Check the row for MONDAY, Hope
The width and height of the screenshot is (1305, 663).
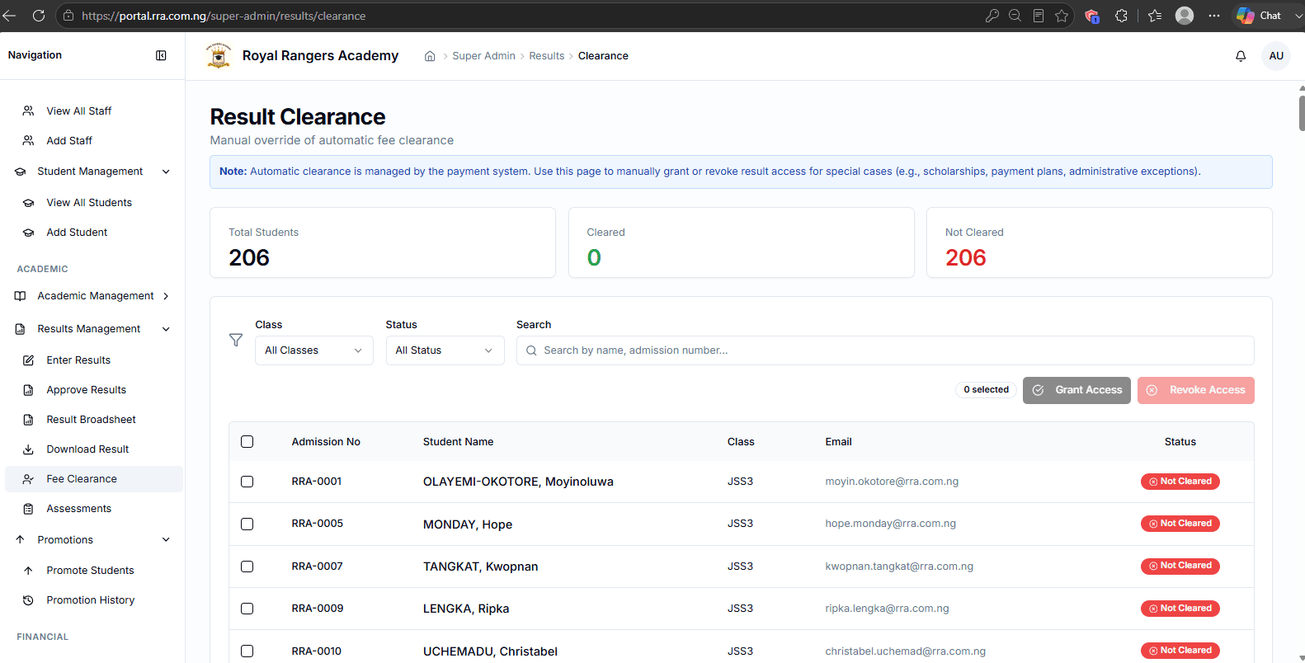[247, 524]
